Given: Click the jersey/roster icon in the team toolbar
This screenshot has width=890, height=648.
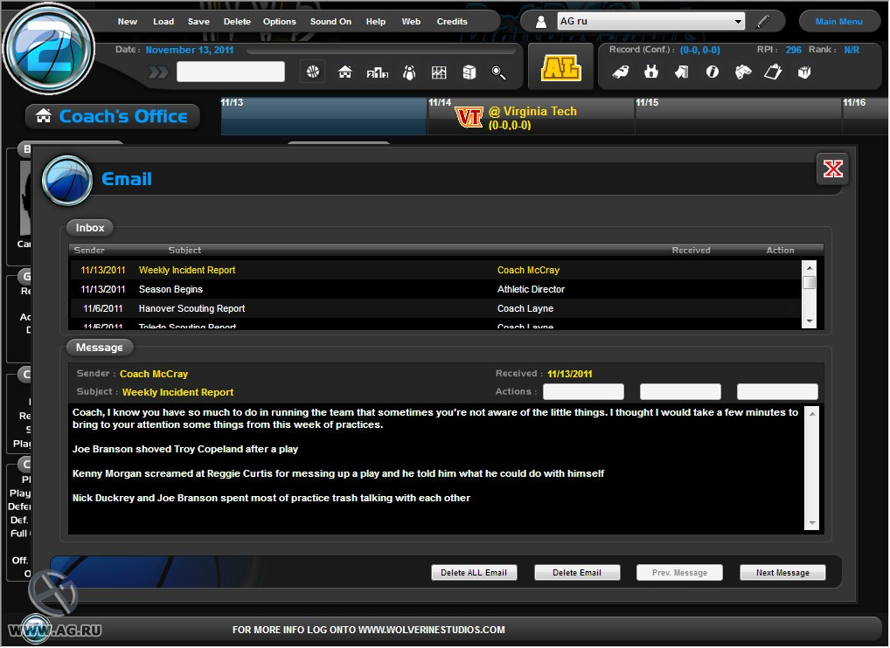Looking at the screenshot, I should click(651, 72).
